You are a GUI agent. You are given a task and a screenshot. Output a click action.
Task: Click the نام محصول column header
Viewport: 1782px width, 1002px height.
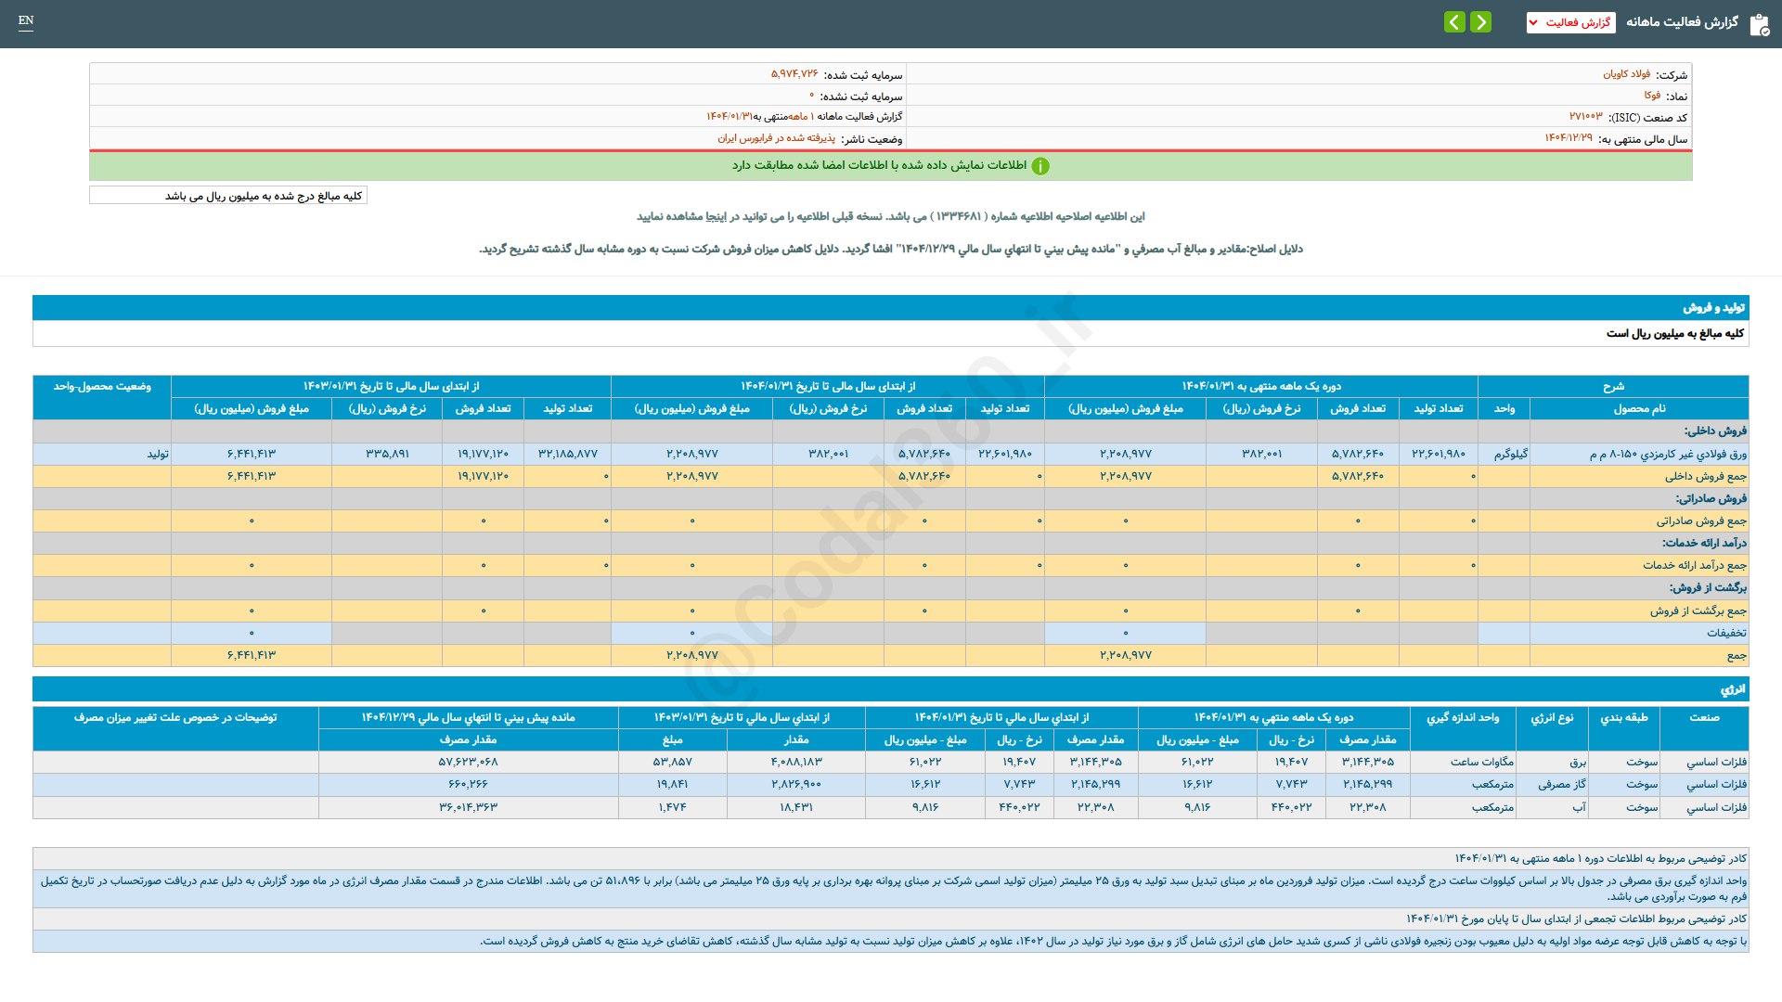tap(1638, 409)
